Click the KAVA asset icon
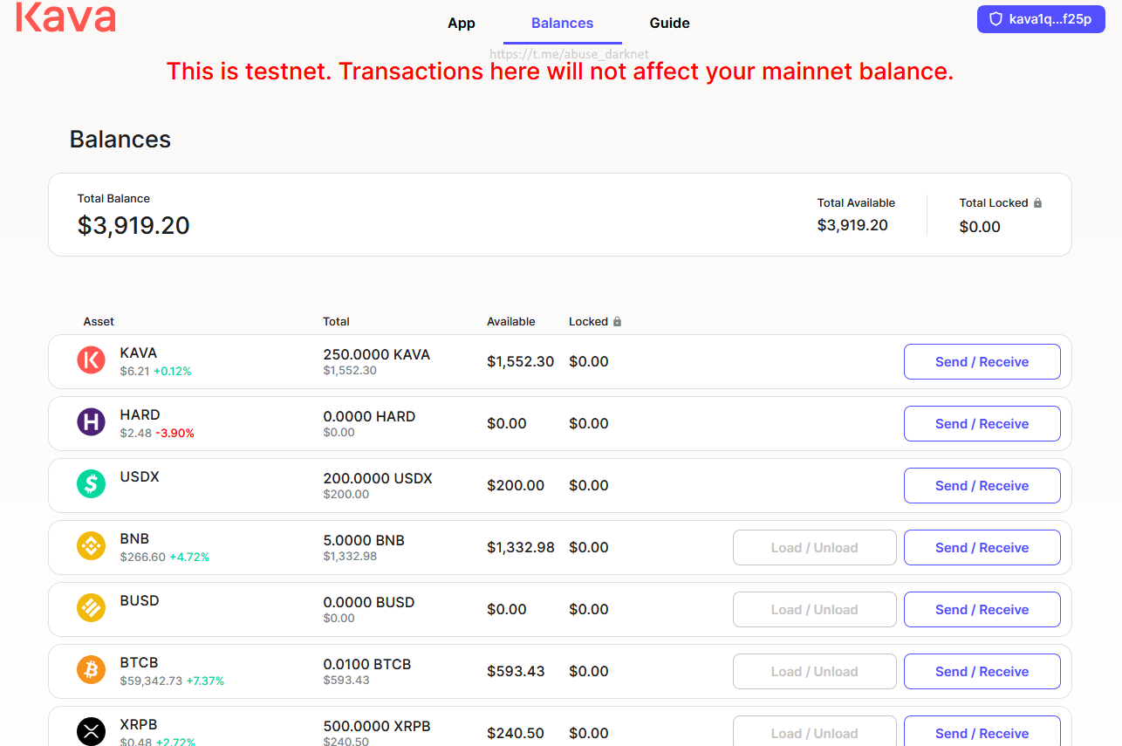1122x746 pixels. coord(91,360)
